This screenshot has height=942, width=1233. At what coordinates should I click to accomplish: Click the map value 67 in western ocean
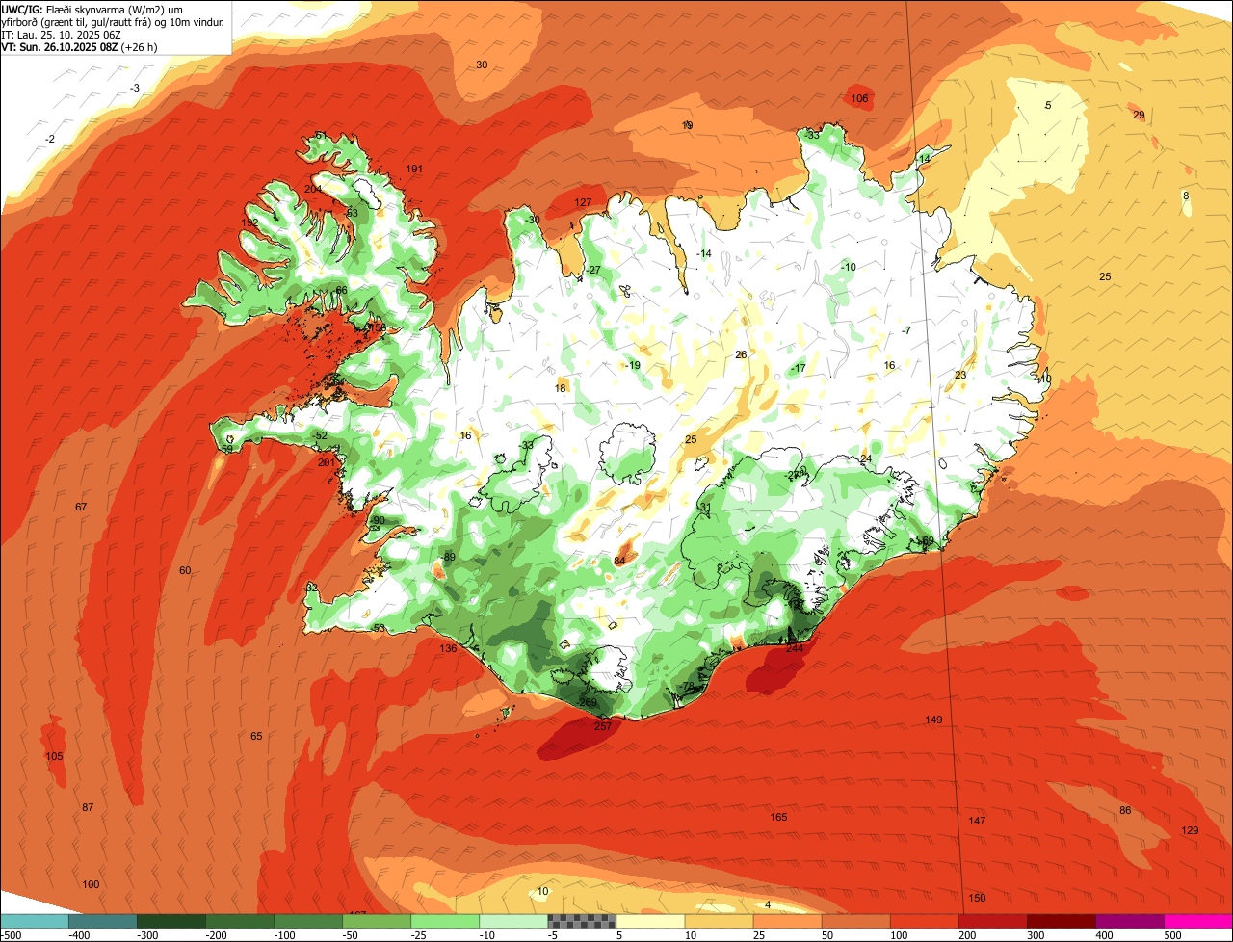click(81, 507)
